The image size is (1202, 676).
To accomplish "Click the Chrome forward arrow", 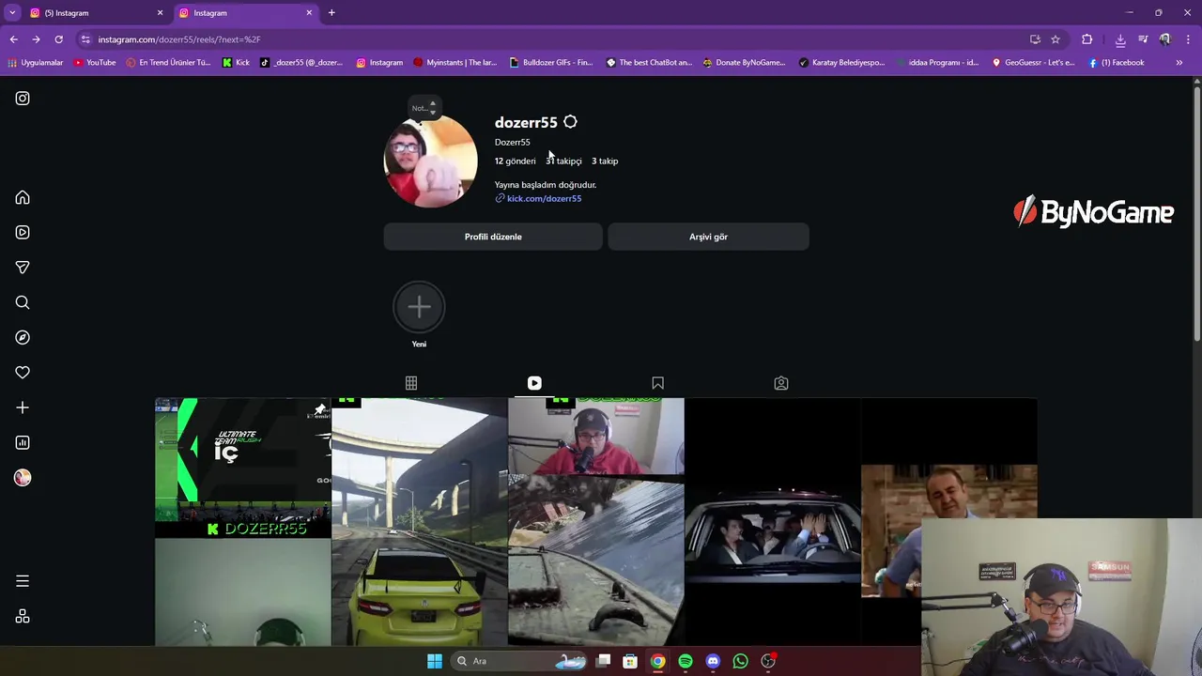I will (x=36, y=39).
